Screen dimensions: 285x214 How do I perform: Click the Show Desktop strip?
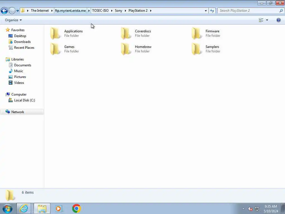[283, 208]
